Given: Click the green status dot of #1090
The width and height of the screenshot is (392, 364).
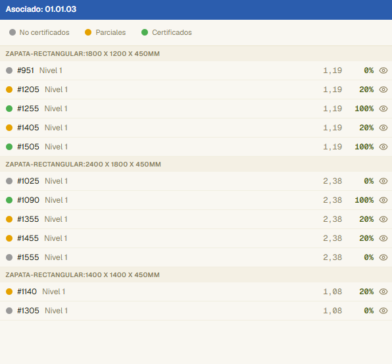Looking at the screenshot, I should (9, 200).
